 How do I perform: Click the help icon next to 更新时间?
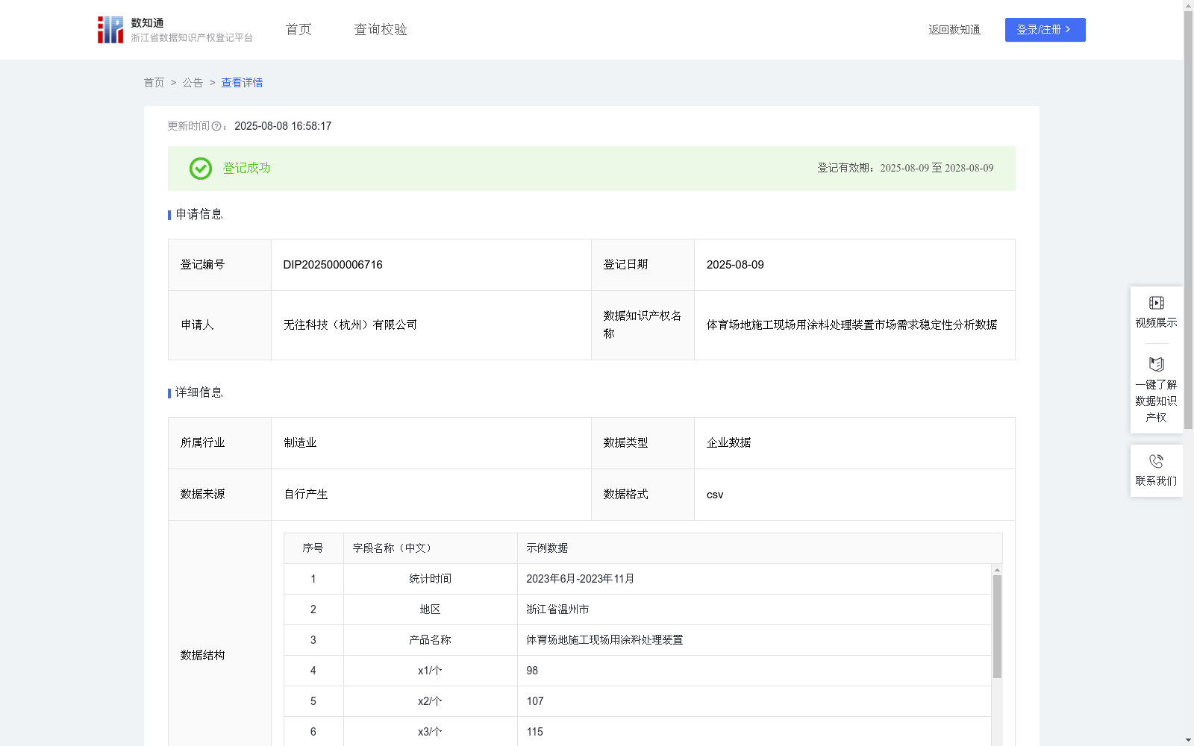pyautogui.click(x=216, y=126)
